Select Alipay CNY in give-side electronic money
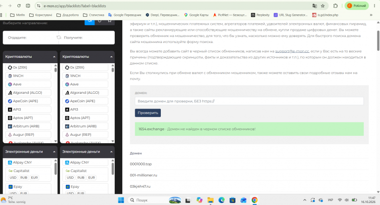The height and width of the screenshot is (205, 380). coord(28,163)
